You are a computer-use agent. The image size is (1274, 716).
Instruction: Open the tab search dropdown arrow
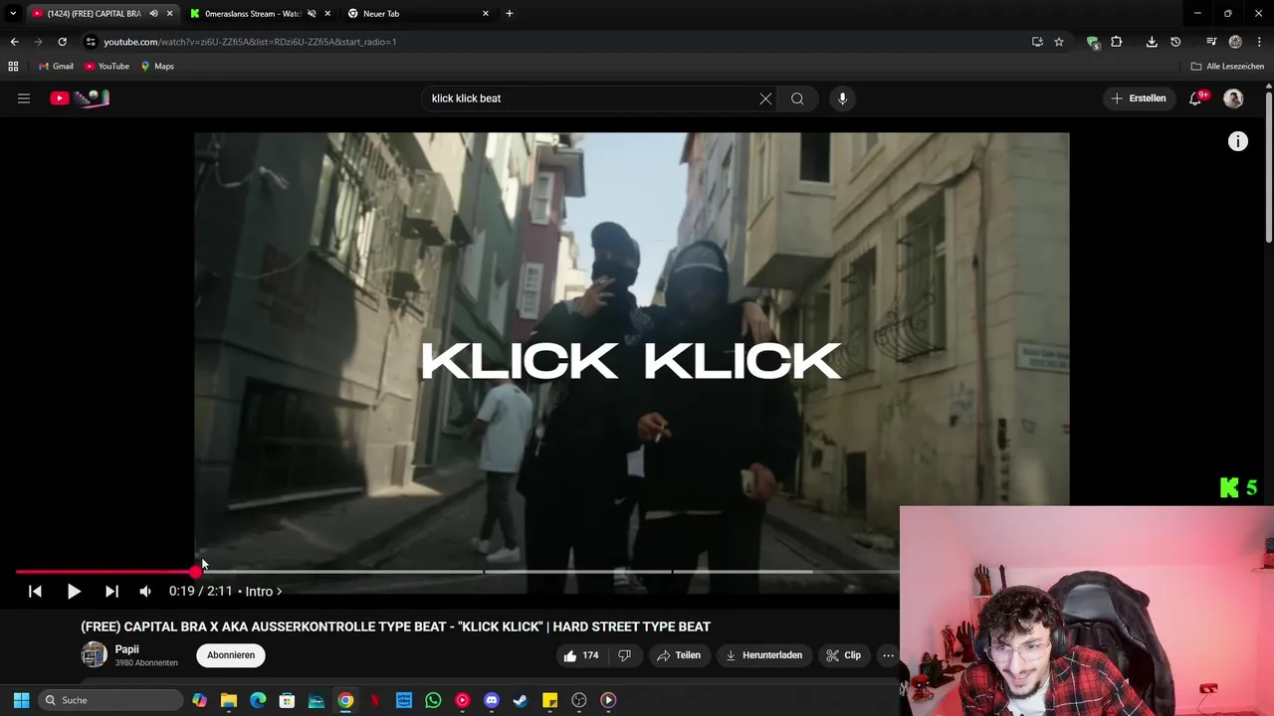(x=13, y=14)
